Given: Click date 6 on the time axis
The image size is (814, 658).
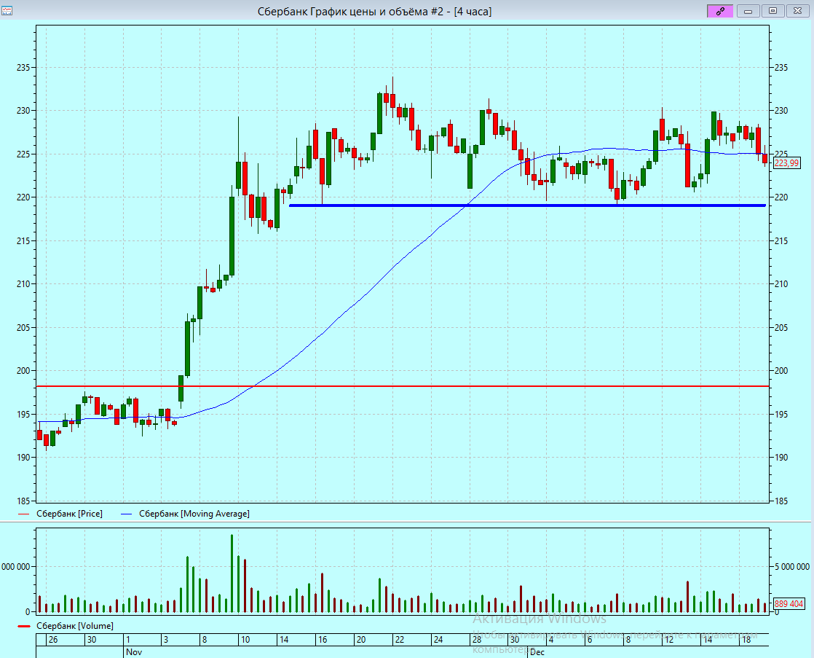Looking at the screenshot, I should click(589, 639).
